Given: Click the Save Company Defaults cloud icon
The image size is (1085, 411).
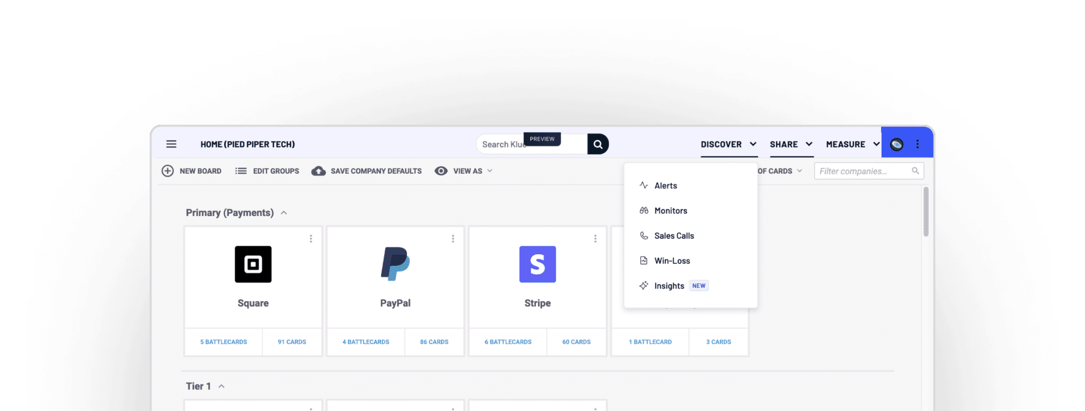Looking at the screenshot, I should [x=318, y=171].
